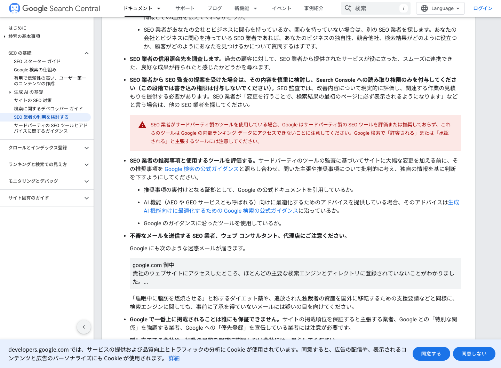This screenshot has width=501, height=368.
Task: Click the ログイン link
Action: pos(483,8)
